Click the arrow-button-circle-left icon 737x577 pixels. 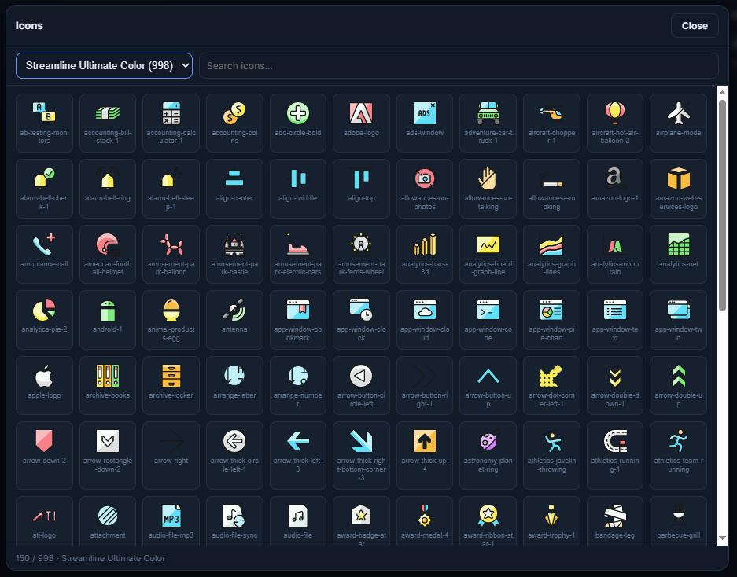click(362, 385)
